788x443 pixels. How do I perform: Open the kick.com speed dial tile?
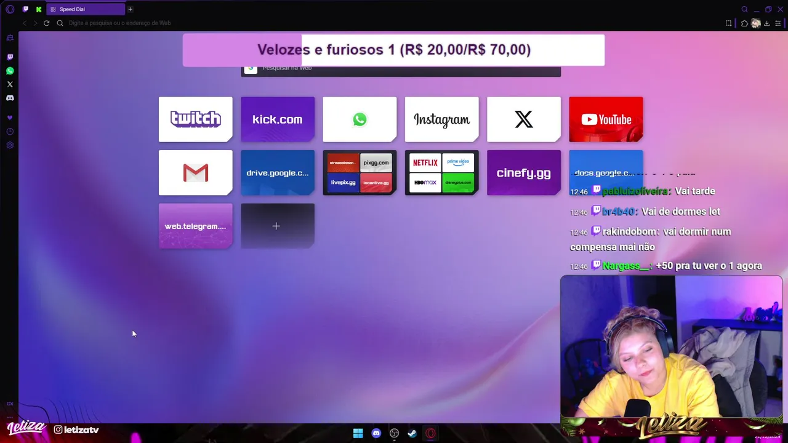(x=278, y=119)
